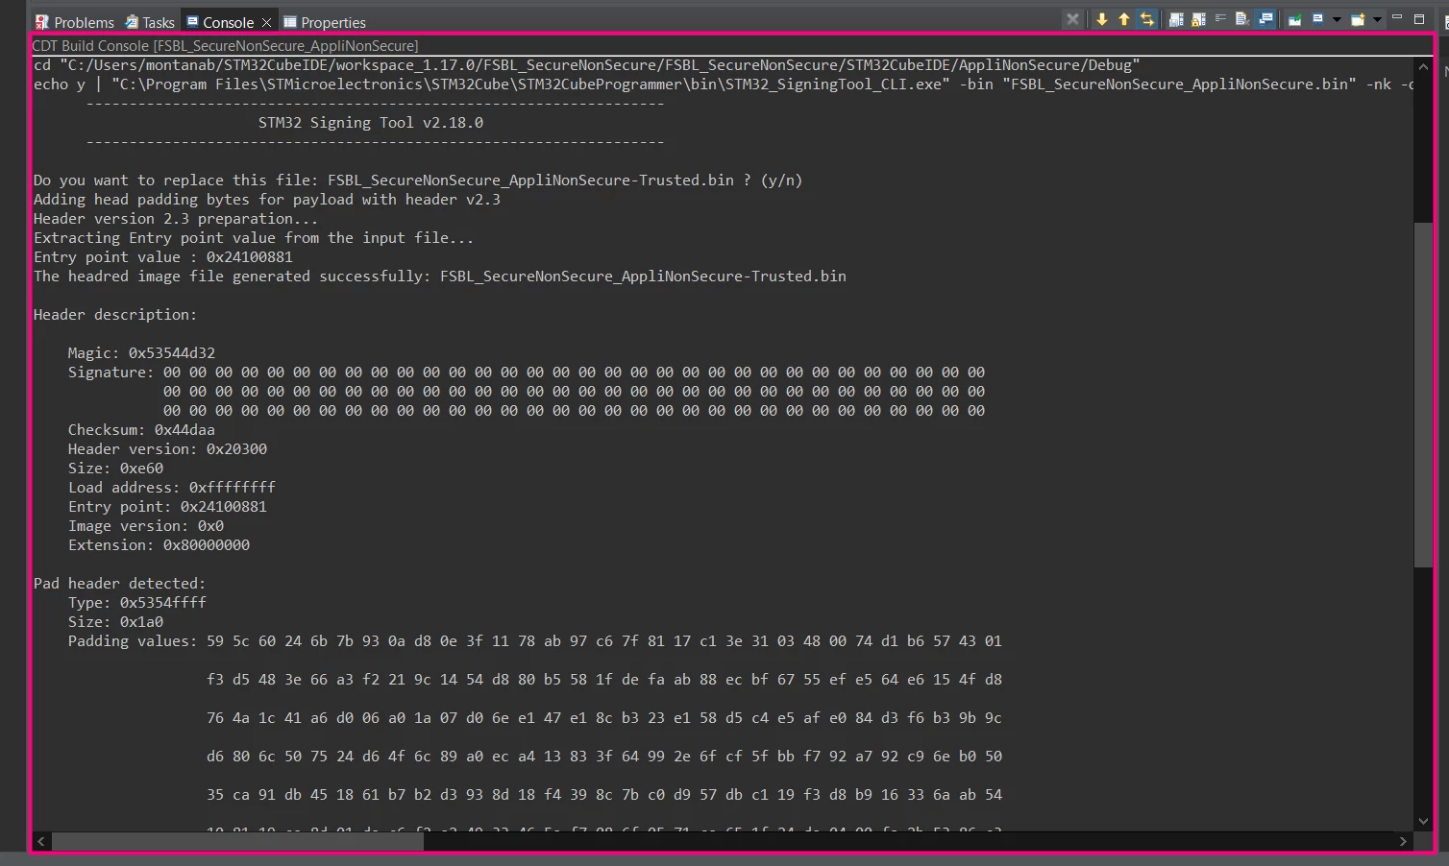Viewport: 1449px width, 866px height.
Task: Click 'Header version 2.3 preparation...' line
Action: click(176, 218)
